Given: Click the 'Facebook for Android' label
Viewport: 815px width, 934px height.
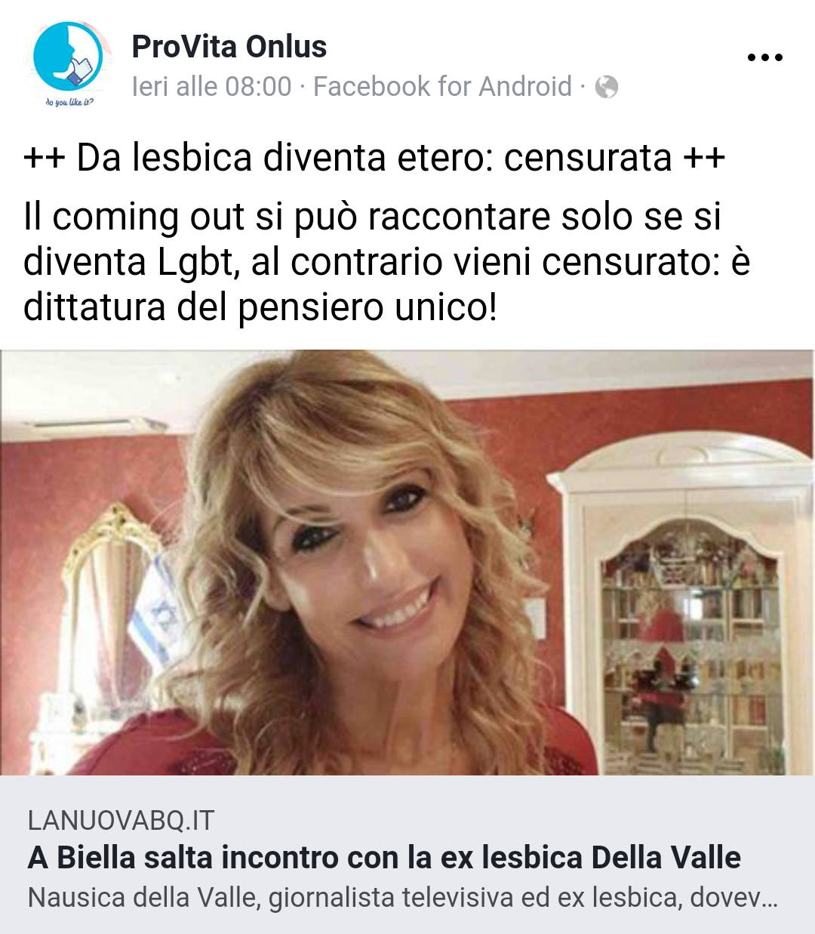Looking at the screenshot, I should point(442,87).
